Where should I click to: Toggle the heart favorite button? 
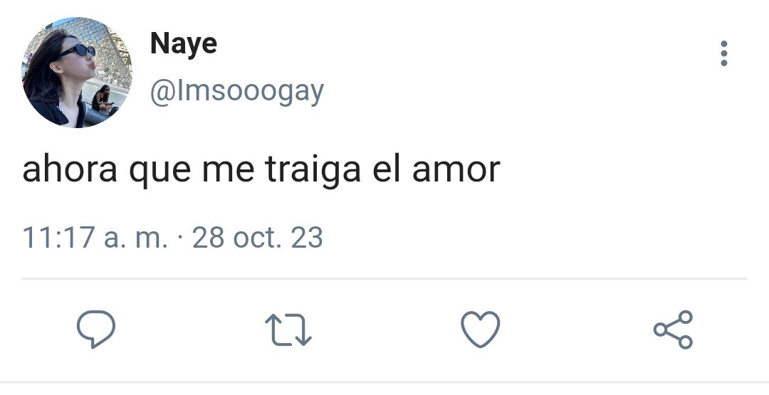click(481, 330)
